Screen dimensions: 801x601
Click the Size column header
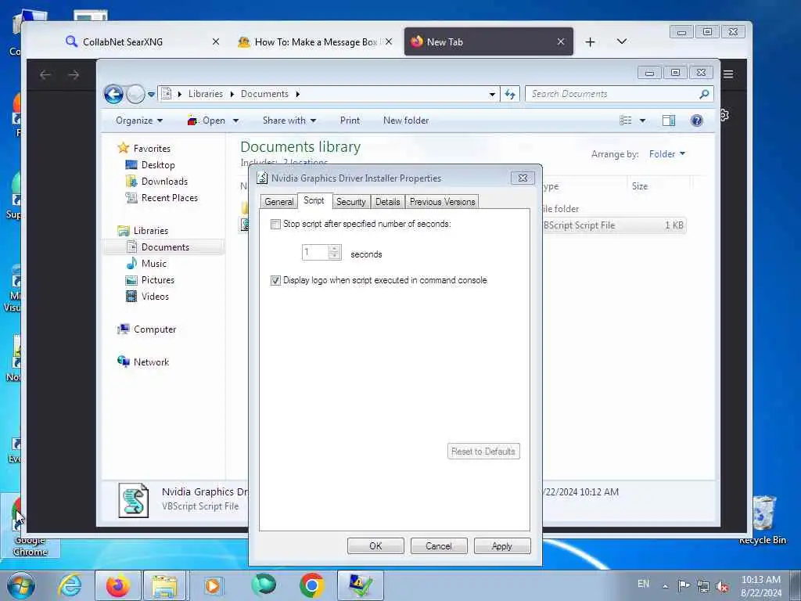(x=659, y=186)
